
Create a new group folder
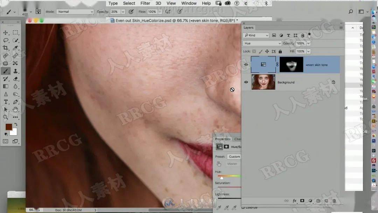(x=318, y=201)
